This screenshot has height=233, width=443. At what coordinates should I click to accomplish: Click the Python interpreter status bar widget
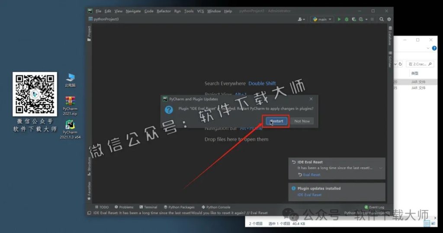(367, 213)
